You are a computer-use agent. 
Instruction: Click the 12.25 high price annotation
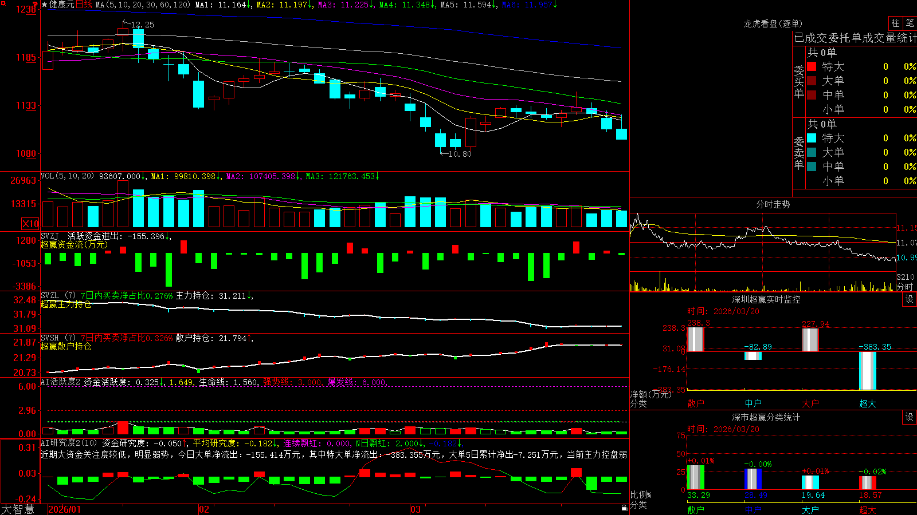[x=142, y=25]
